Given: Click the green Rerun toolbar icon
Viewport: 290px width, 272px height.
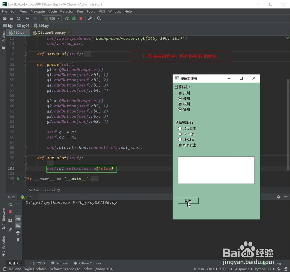Looking at the screenshot, I should (67, 18).
